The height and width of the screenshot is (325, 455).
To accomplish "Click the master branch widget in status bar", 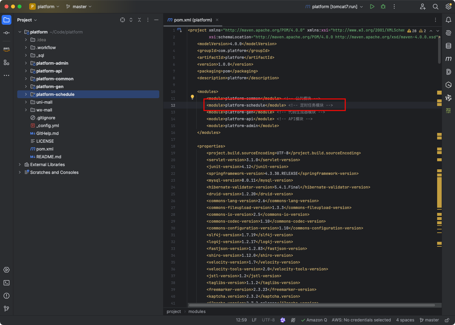I will coord(429,320).
